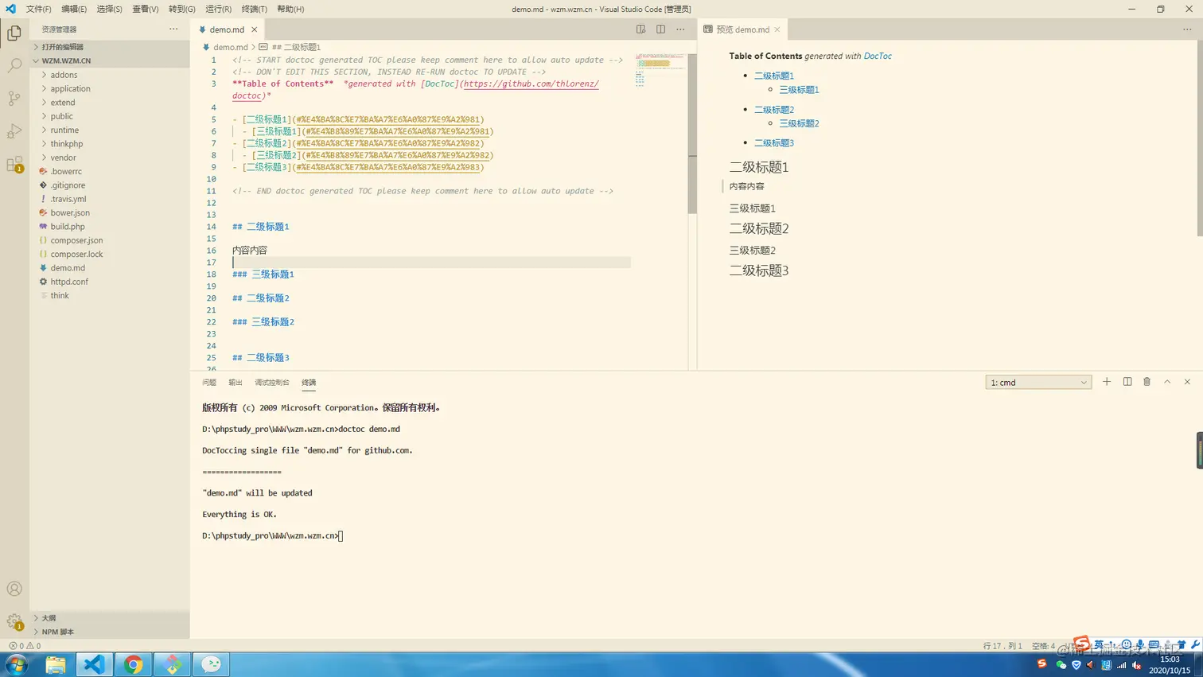Open the Windows Start menu
Viewport: 1203px width, 677px height.
click(x=17, y=664)
